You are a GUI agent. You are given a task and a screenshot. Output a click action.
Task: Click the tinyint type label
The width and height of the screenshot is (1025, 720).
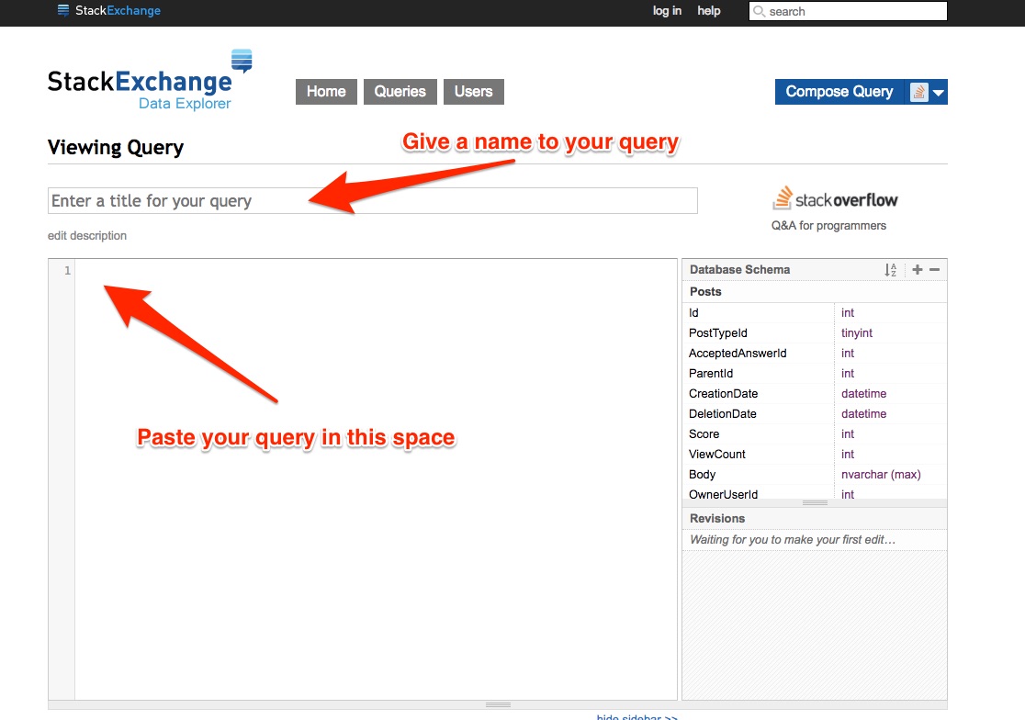click(x=857, y=333)
